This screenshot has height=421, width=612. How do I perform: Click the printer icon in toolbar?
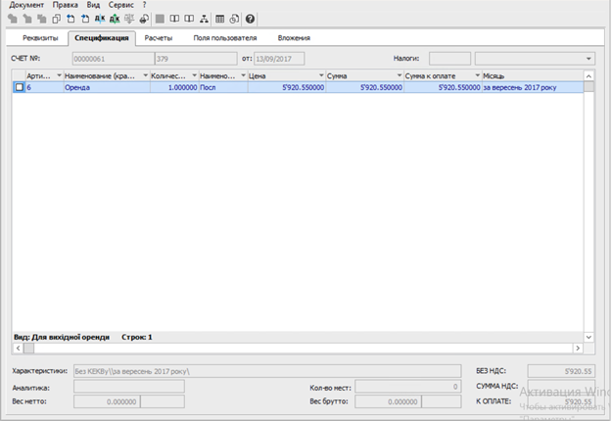(144, 19)
